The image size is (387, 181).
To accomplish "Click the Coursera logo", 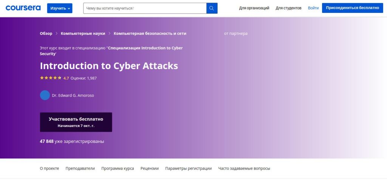I will pyautogui.click(x=23, y=8).
